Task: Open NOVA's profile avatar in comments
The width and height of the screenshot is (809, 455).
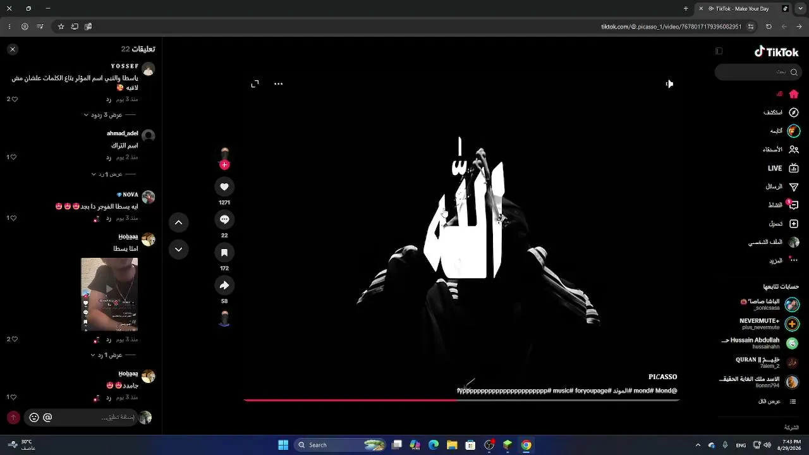Action: (x=149, y=197)
